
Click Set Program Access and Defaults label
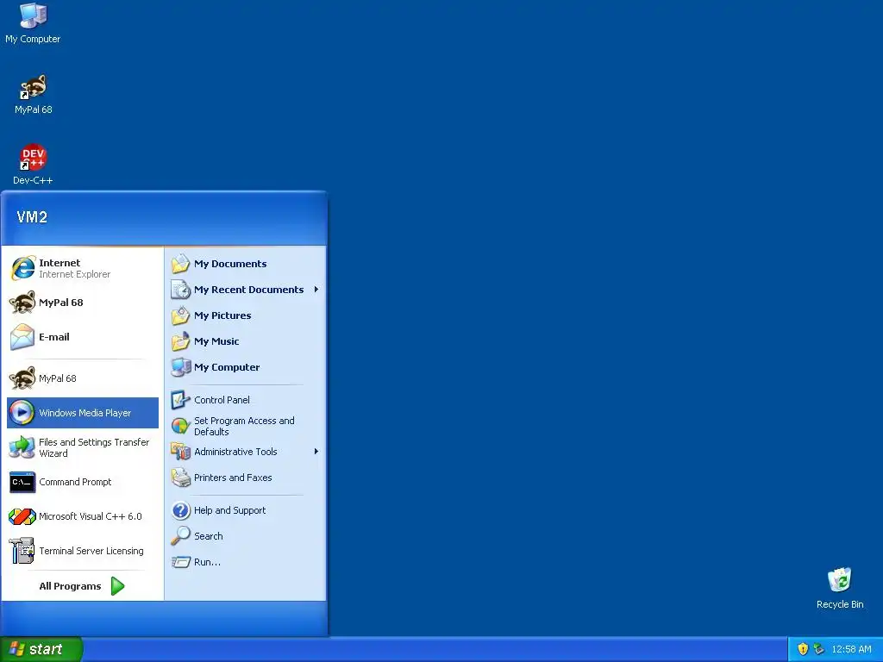[x=244, y=426]
